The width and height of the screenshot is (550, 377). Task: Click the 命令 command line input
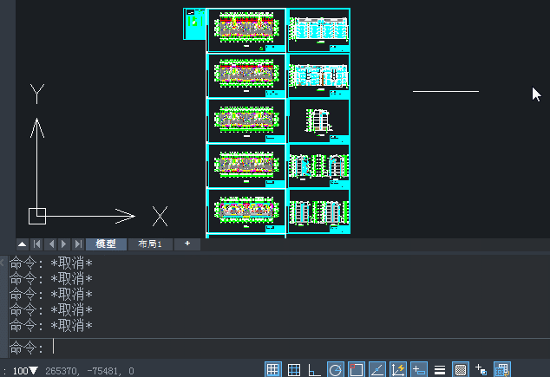[260, 347]
